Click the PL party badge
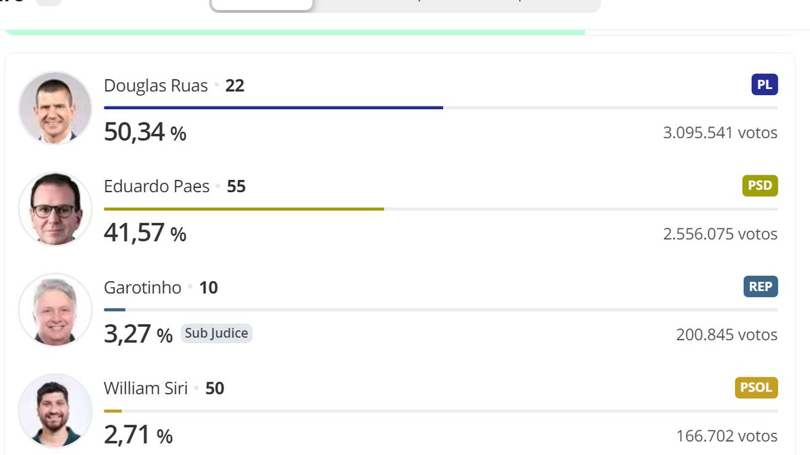The width and height of the screenshot is (810, 455). tap(764, 84)
